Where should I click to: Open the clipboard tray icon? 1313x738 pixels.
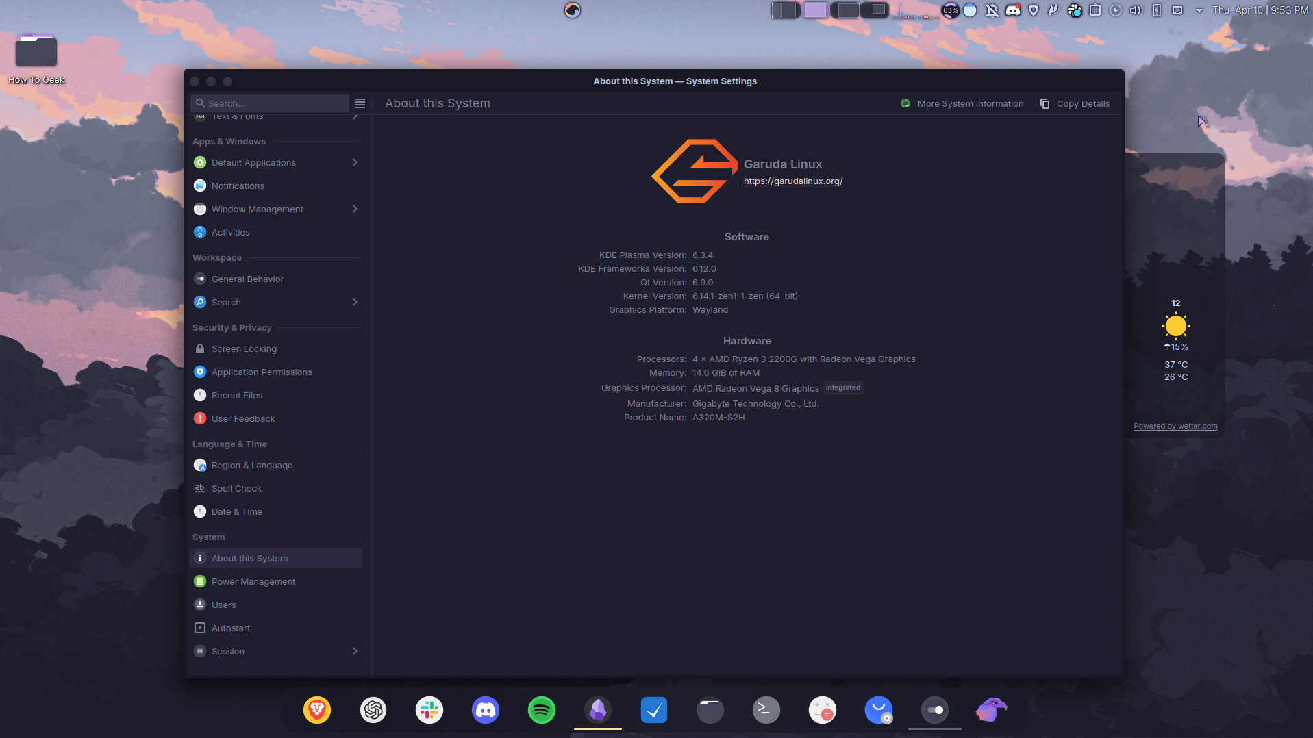click(x=1095, y=10)
